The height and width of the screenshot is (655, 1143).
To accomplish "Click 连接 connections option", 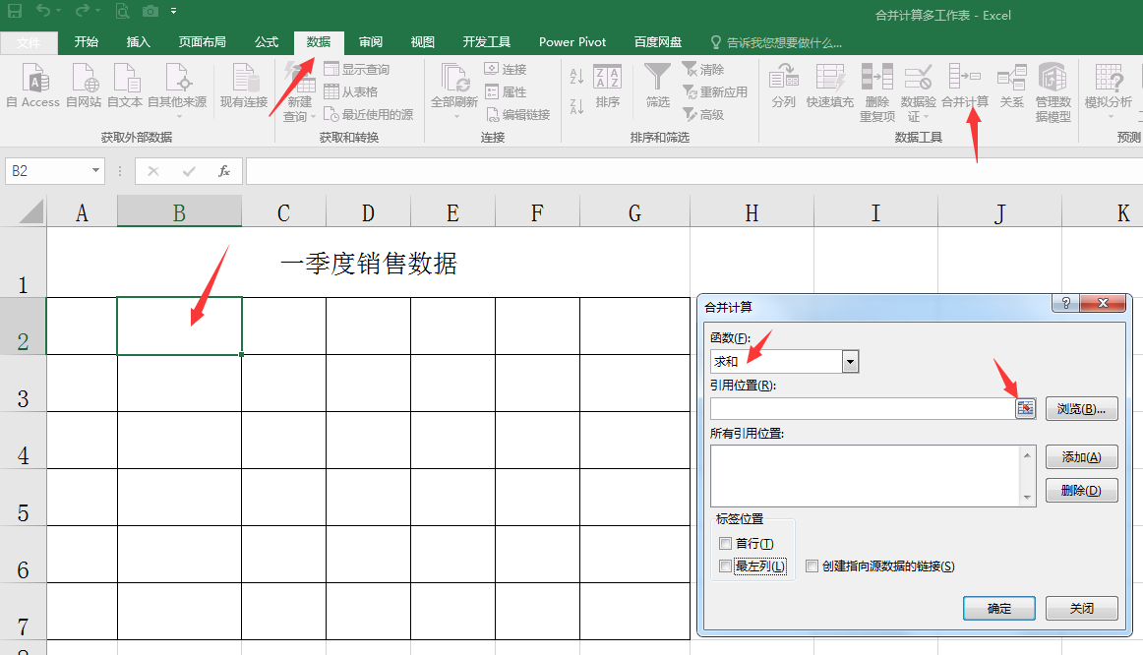I will point(506,69).
